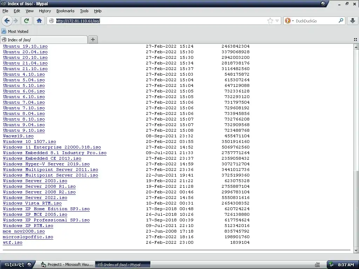Click the Most Visited bookmarks icon
This screenshot has height=269, width=359.
[4, 31]
